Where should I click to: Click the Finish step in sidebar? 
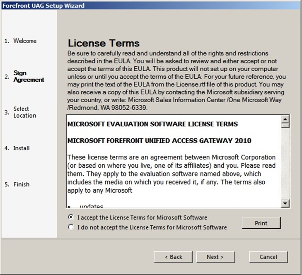(21, 184)
